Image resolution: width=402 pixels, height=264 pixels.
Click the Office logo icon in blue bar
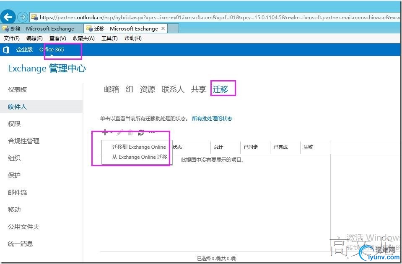pos(6,50)
